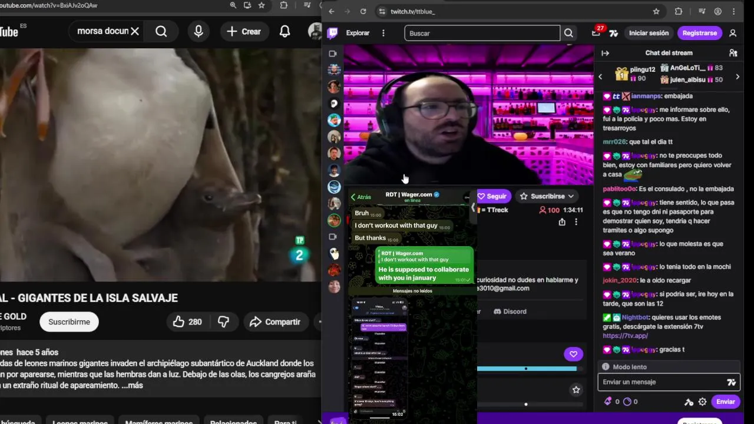The image size is (754, 424).
Task: Open the Twitch home logo
Action: click(x=332, y=33)
